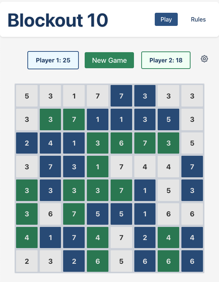Choose the gray 5 tile in top-left corner
219x282 pixels.
27,96
